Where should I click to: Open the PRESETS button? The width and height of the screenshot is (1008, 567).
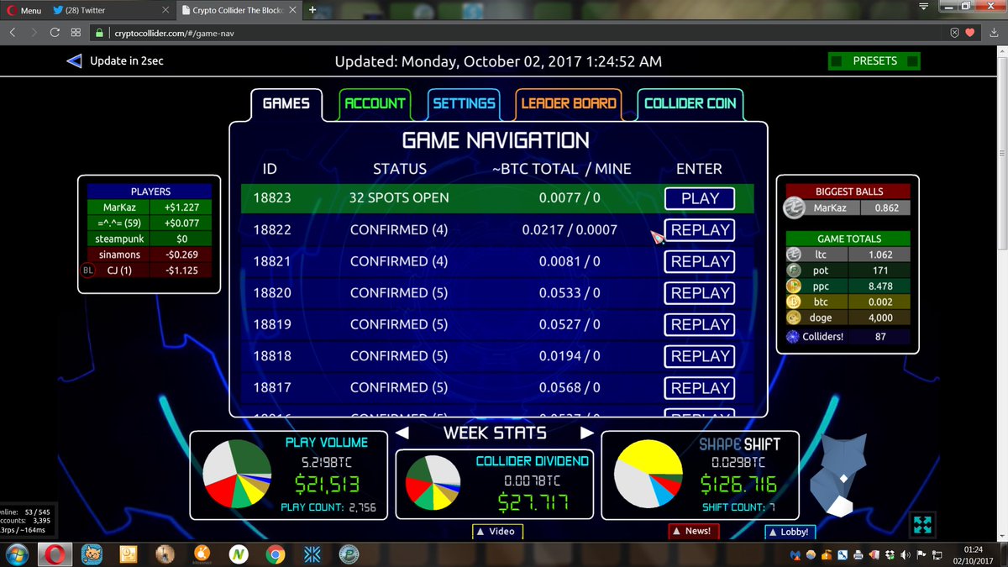coord(874,60)
